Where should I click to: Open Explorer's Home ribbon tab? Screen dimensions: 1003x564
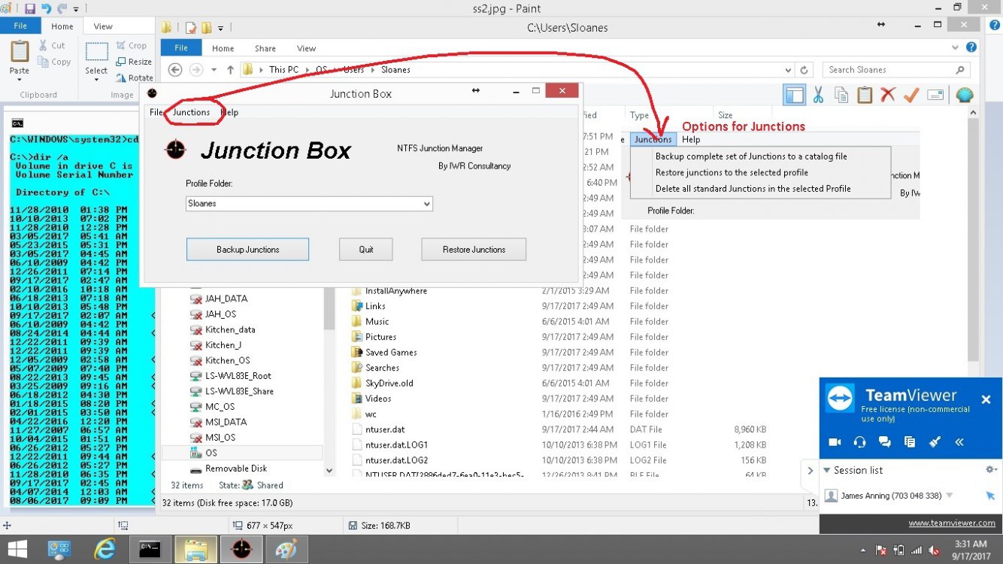(x=223, y=48)
